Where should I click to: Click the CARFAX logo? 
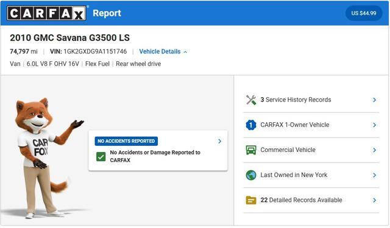46,13
